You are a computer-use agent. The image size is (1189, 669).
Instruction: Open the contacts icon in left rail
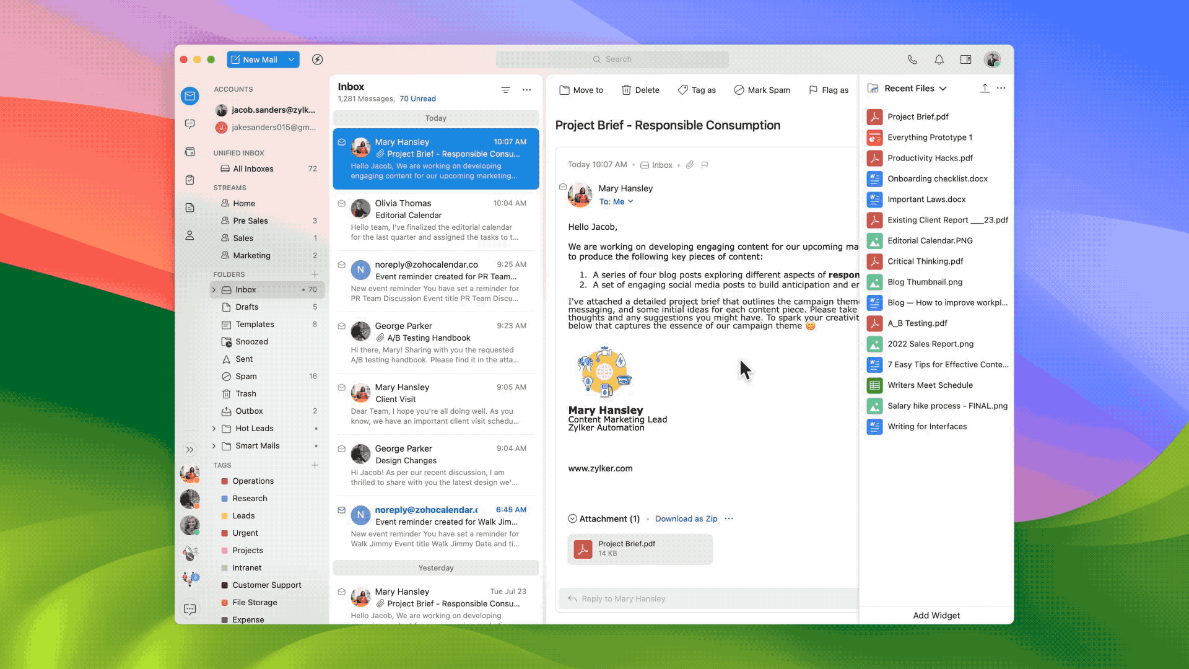click(x=190, y=235)
